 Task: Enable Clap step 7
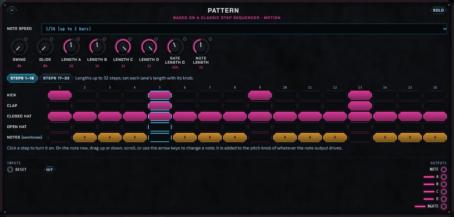[210, 106]
